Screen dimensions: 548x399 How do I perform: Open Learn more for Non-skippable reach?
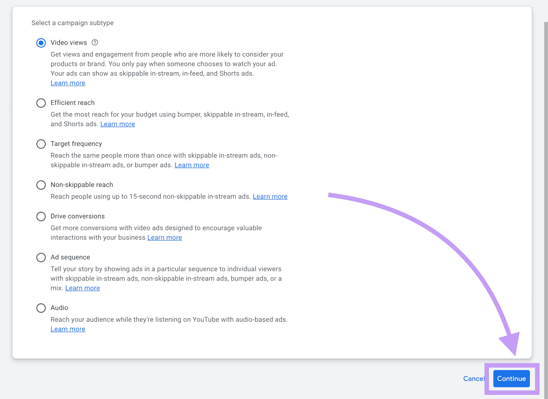[x=270, y=196]
